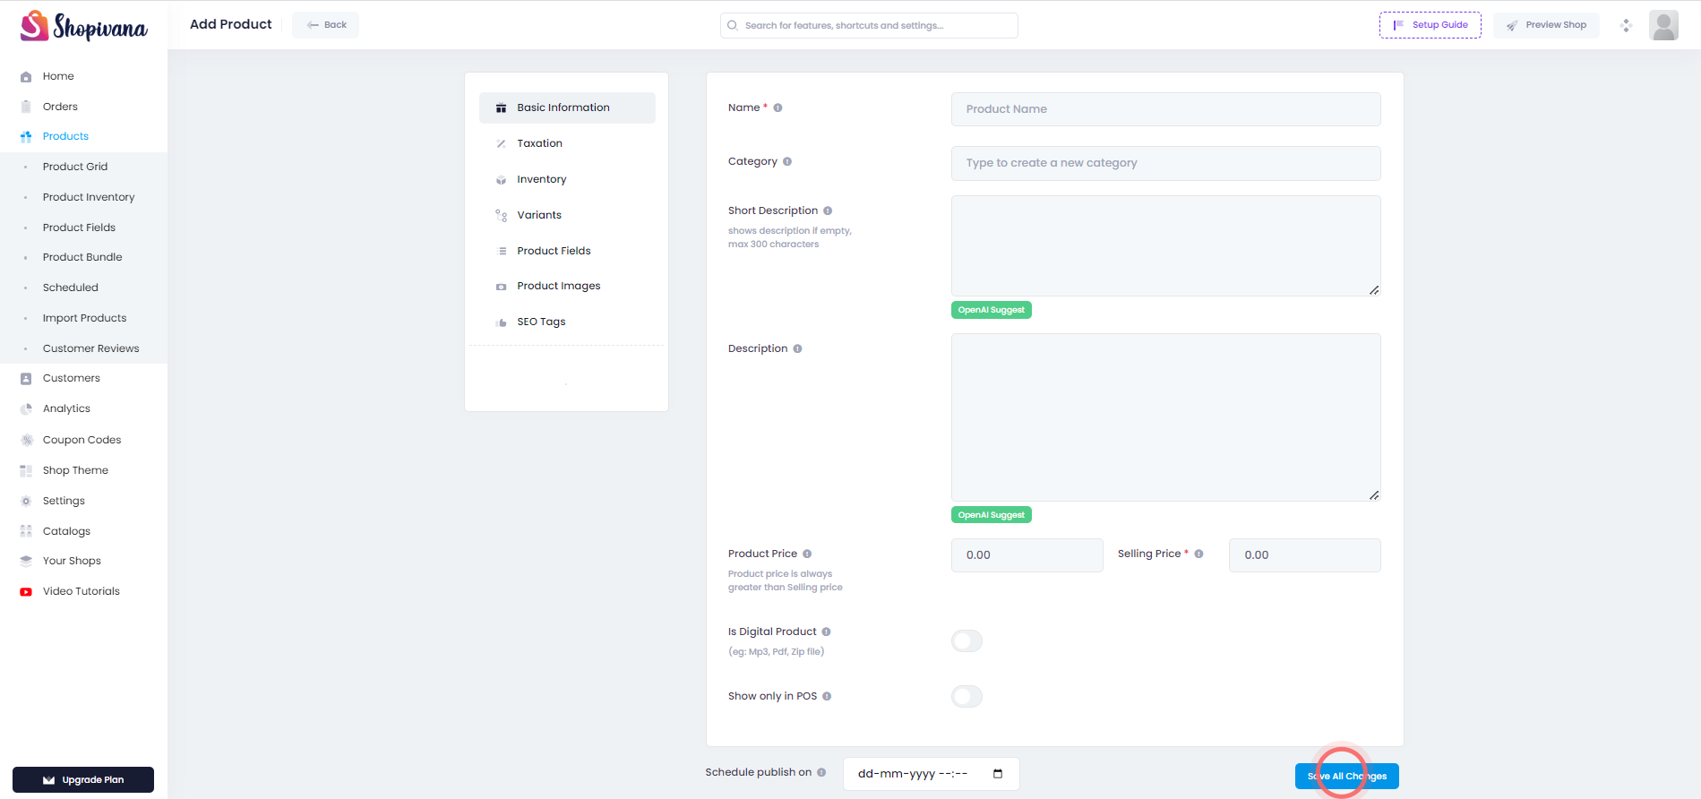
Task: Click the Shop Theme icon
Action: click(26, 470)
